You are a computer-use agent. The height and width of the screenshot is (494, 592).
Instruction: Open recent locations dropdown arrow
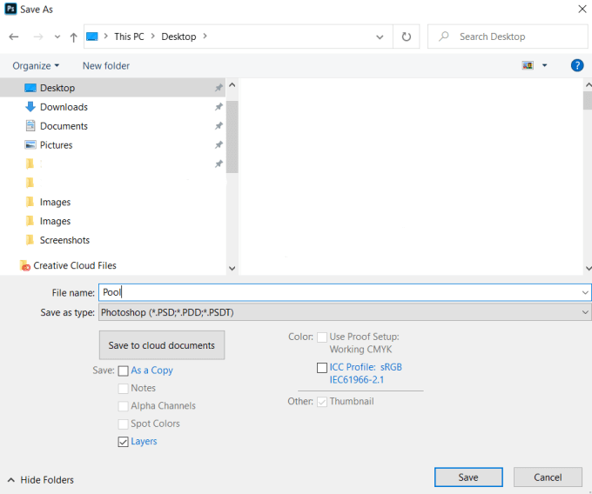pos(57,37)
